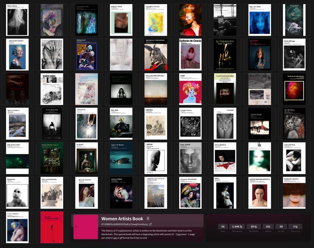Open the VAS ANEVEYRO artwork page
The height and width of the screenshot is (248, 314).
(x=87, y=20)
